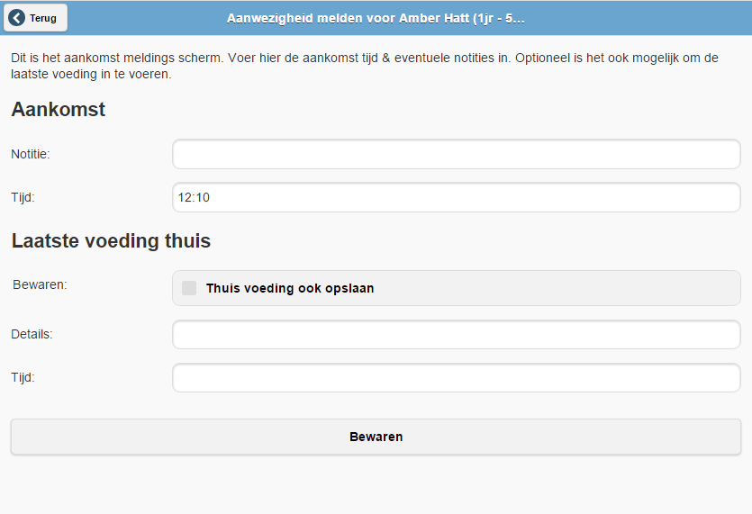Click the Tijd label in Aankomst section

coord(23,197)
